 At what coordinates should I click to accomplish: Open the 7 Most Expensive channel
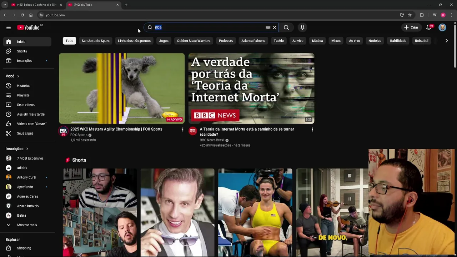pyautogui.click(x=27, y=158)
